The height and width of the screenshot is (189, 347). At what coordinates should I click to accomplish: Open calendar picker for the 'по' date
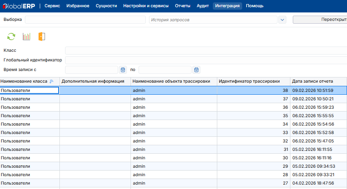(x=196, y=70)
